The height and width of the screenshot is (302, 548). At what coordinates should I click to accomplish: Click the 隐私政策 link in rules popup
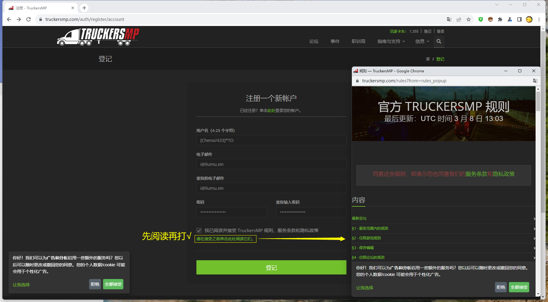[504, 174]
